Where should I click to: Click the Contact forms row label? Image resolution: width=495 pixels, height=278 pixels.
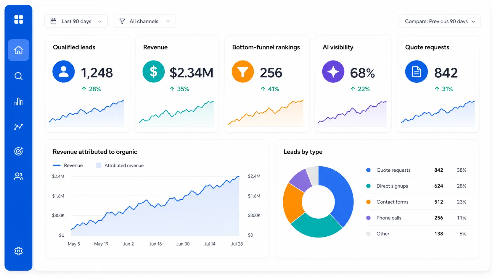pos(392,202)
